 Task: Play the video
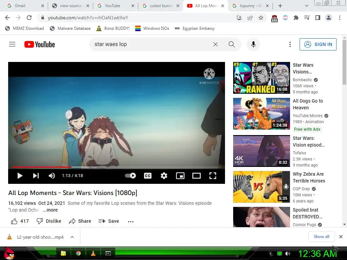pos(20,176)
